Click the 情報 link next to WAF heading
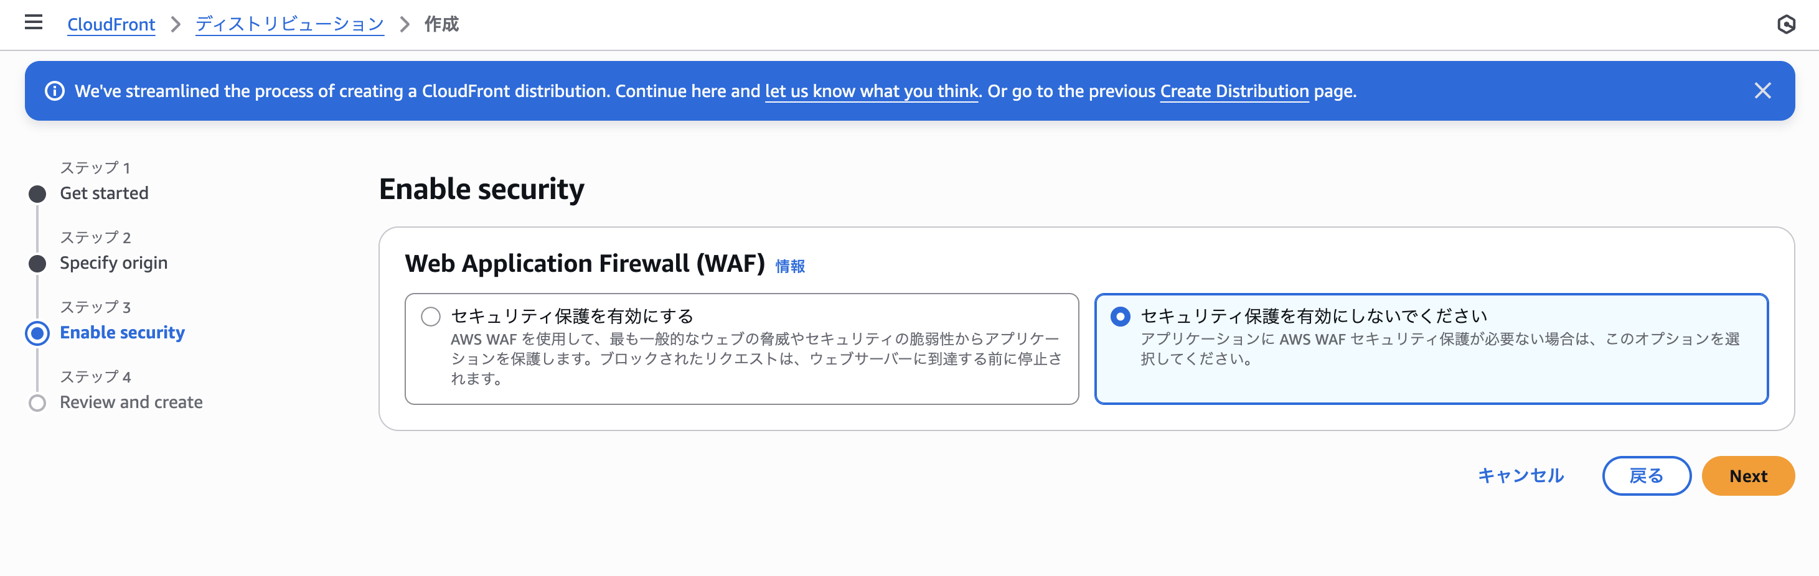Image resolution: width=1819 pixels, height=576 pixels. click(x=790, y=266)
